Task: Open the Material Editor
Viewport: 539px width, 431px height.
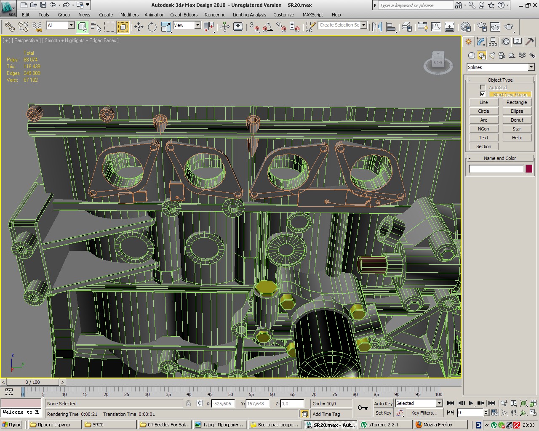Action: (x=465, y=27)
